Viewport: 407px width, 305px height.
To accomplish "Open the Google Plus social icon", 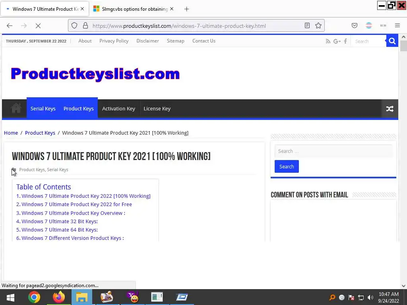I will point(337,41).
